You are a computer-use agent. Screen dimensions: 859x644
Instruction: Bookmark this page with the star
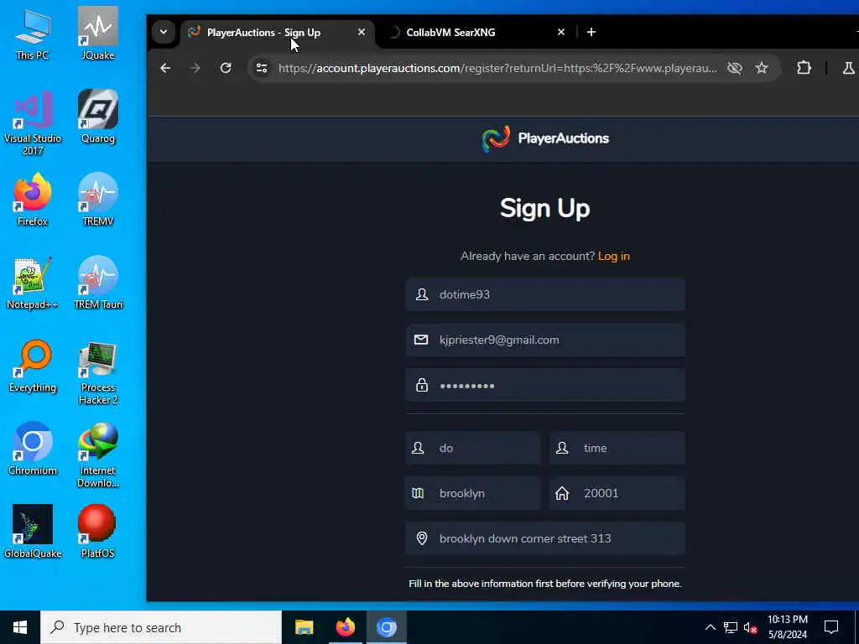pos(762,68)
